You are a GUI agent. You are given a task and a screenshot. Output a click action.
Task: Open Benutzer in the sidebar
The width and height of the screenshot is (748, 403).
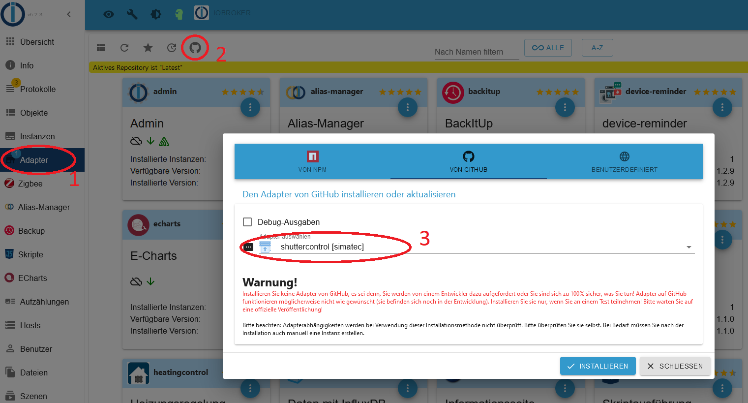42,349
